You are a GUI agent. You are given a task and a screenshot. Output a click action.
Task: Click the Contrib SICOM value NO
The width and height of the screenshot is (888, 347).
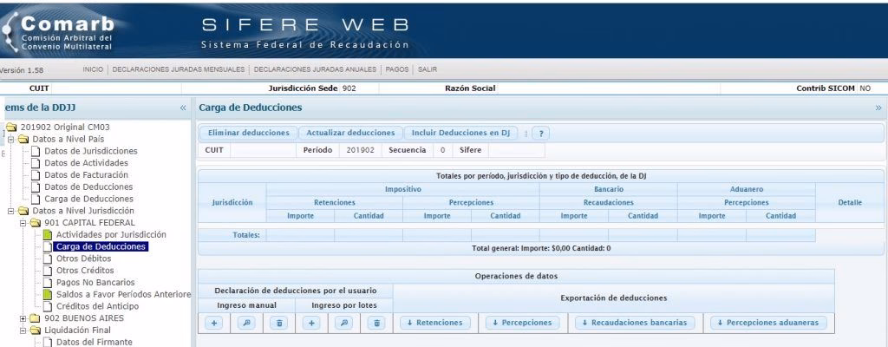[865, 88]
